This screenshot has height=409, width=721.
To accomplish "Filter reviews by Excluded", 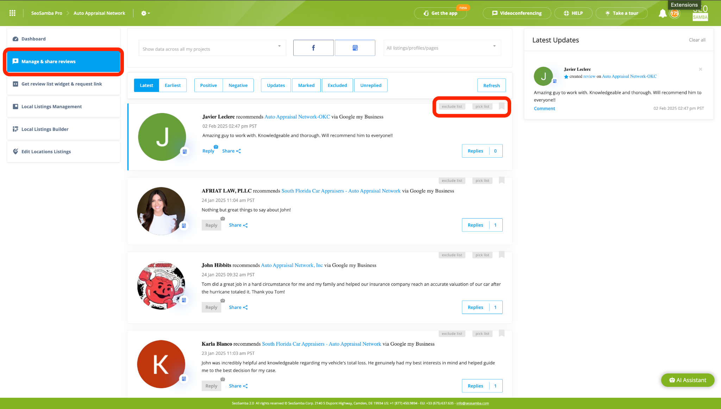I will click(337, 85).
